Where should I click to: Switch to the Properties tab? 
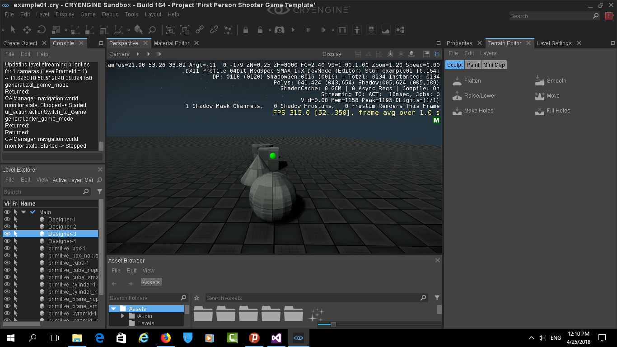pyautogui.click(x=459, y=43)
